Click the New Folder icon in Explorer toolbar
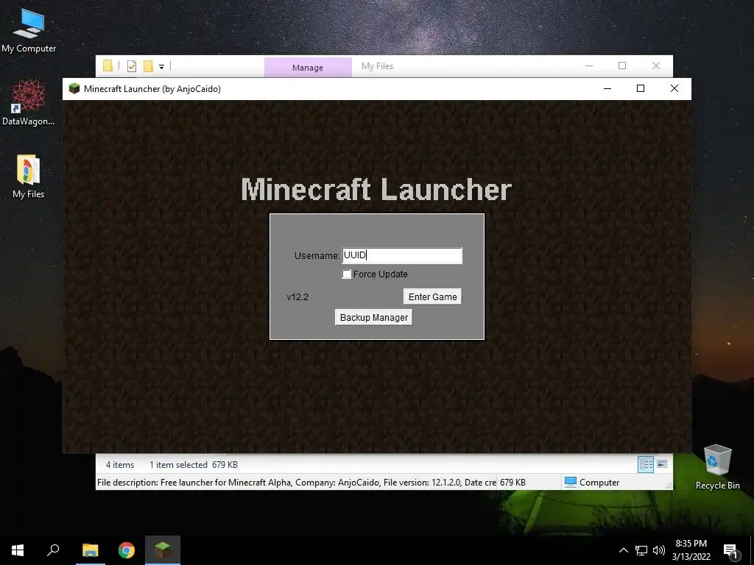The height and width of the screenshot is (565, 754). [148, 66]
